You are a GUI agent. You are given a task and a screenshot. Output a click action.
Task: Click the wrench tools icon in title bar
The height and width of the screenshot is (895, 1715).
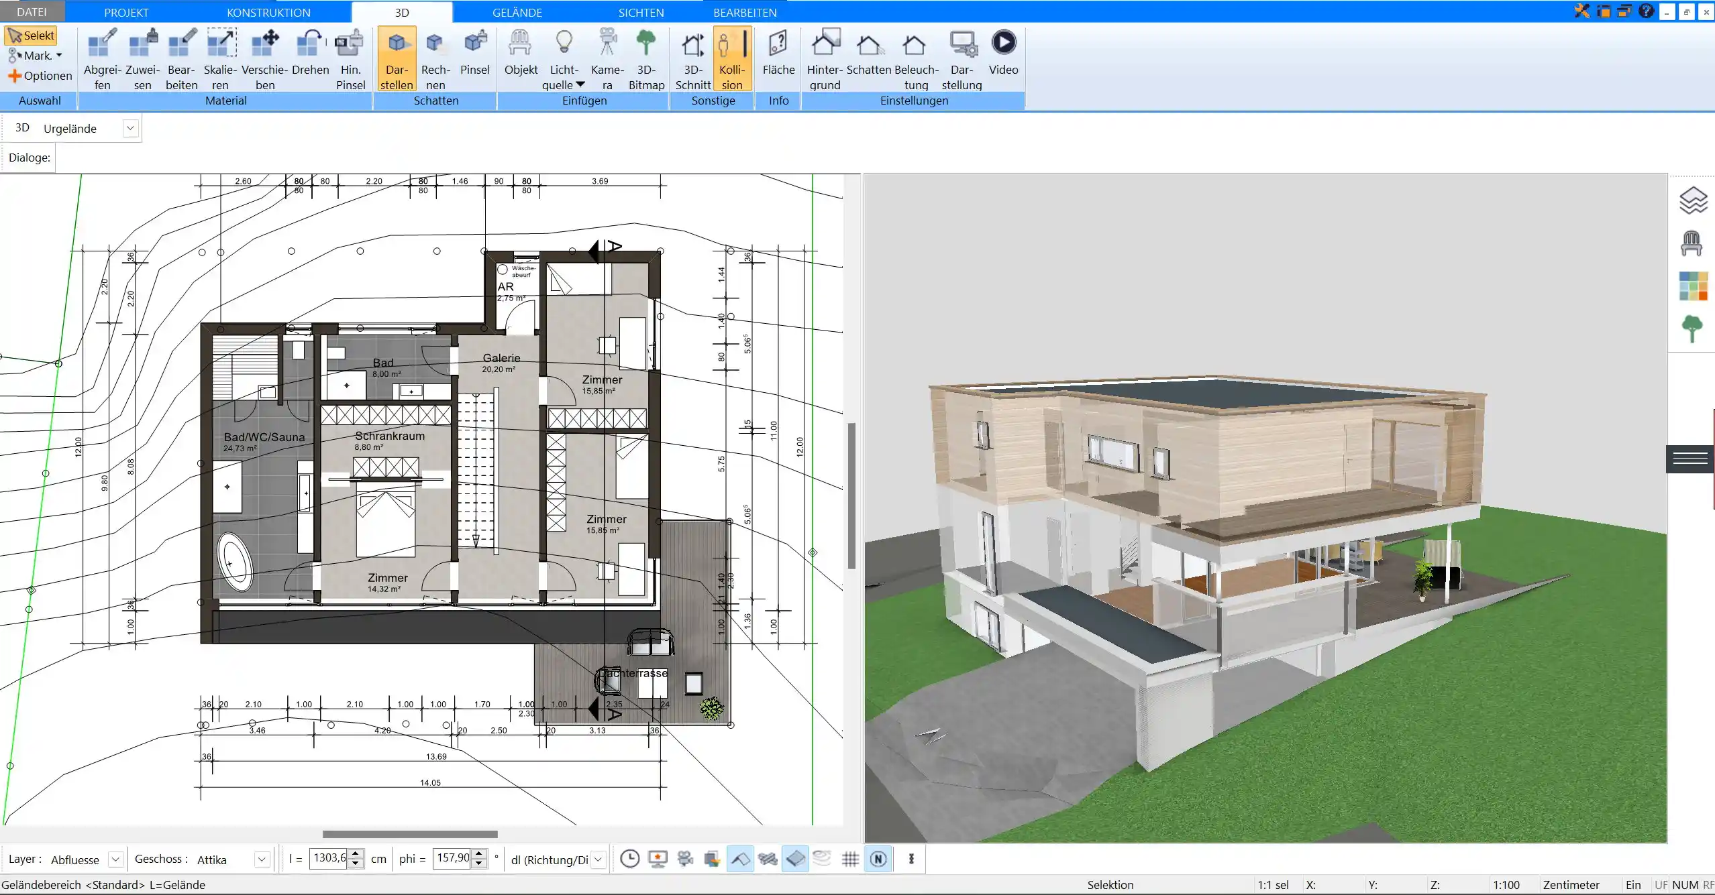coord(1582,11)
